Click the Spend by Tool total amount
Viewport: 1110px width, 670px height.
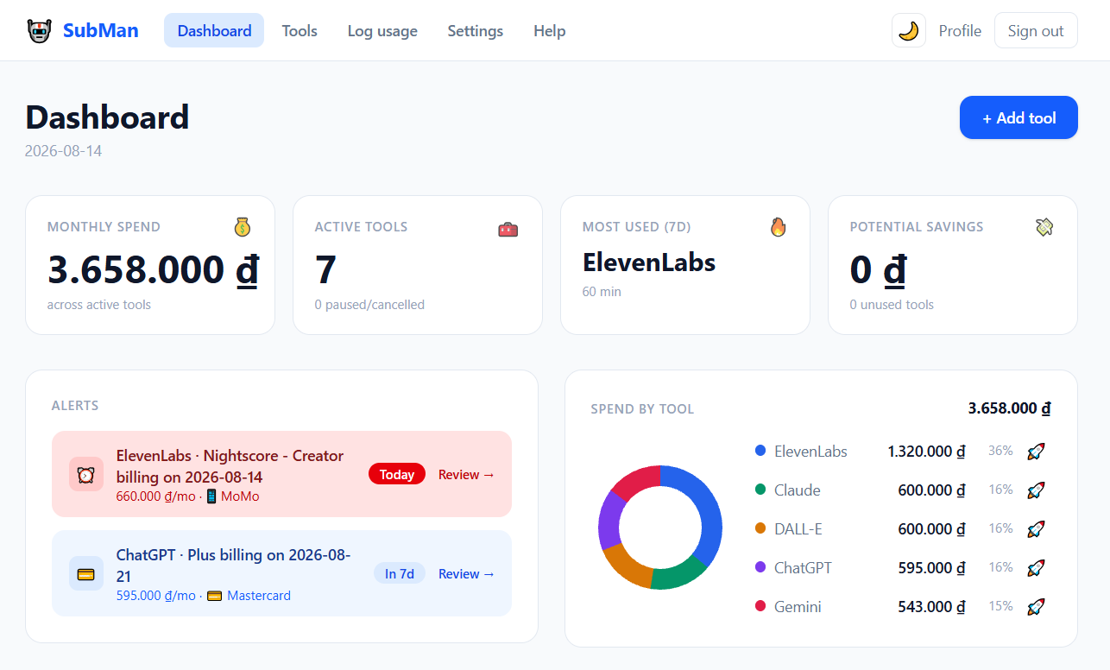(x=1010, y=408)
